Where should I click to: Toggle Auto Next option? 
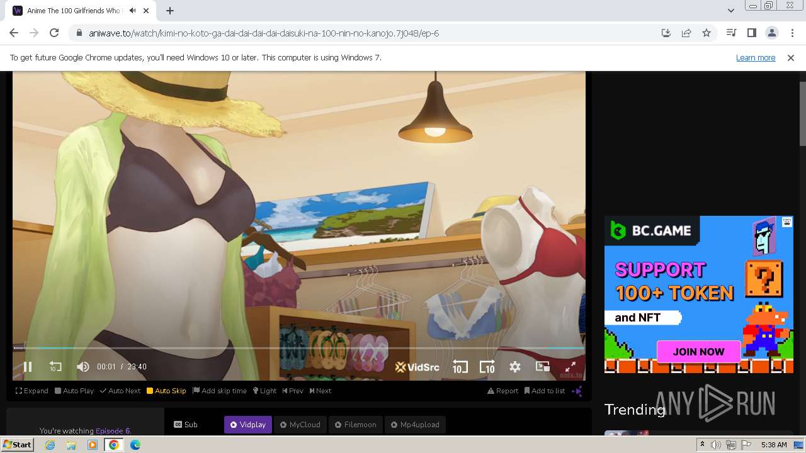[x=120, y=391]
